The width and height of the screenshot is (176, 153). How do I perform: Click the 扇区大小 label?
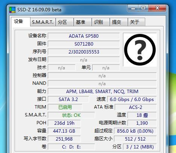click(x=103, y=139)
